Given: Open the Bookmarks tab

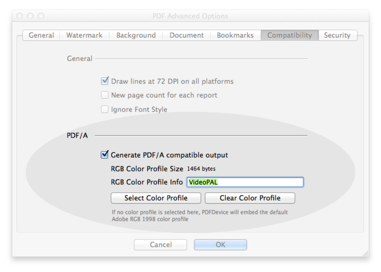Looking at the screenshot, I should pos(235,35).
